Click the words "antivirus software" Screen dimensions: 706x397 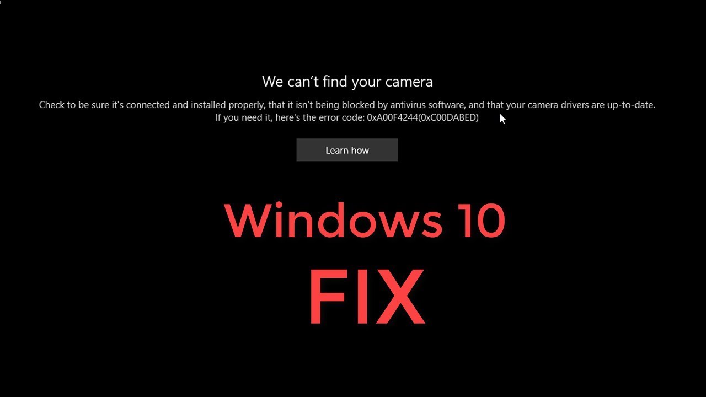427,105
